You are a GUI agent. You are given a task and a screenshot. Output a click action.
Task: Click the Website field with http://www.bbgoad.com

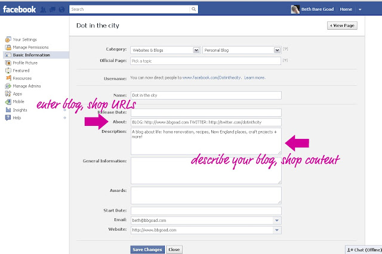click(x=202, y=230)
